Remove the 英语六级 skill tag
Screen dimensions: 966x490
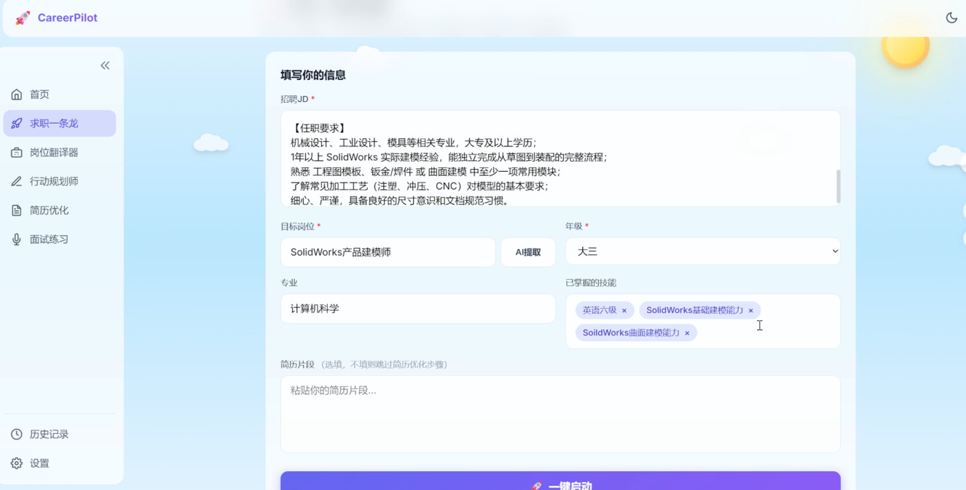(624, 311)
